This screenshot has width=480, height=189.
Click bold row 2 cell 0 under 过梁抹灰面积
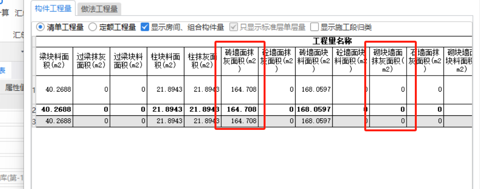point(91,110)
